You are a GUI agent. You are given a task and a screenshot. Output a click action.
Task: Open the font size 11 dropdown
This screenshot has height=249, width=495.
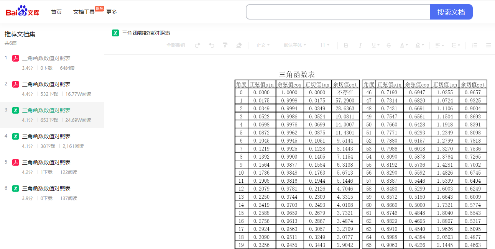(325, 45)
